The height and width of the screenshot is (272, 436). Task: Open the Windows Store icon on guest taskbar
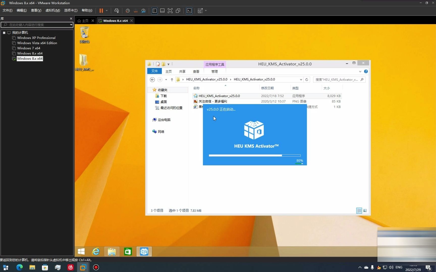[128, 251]
